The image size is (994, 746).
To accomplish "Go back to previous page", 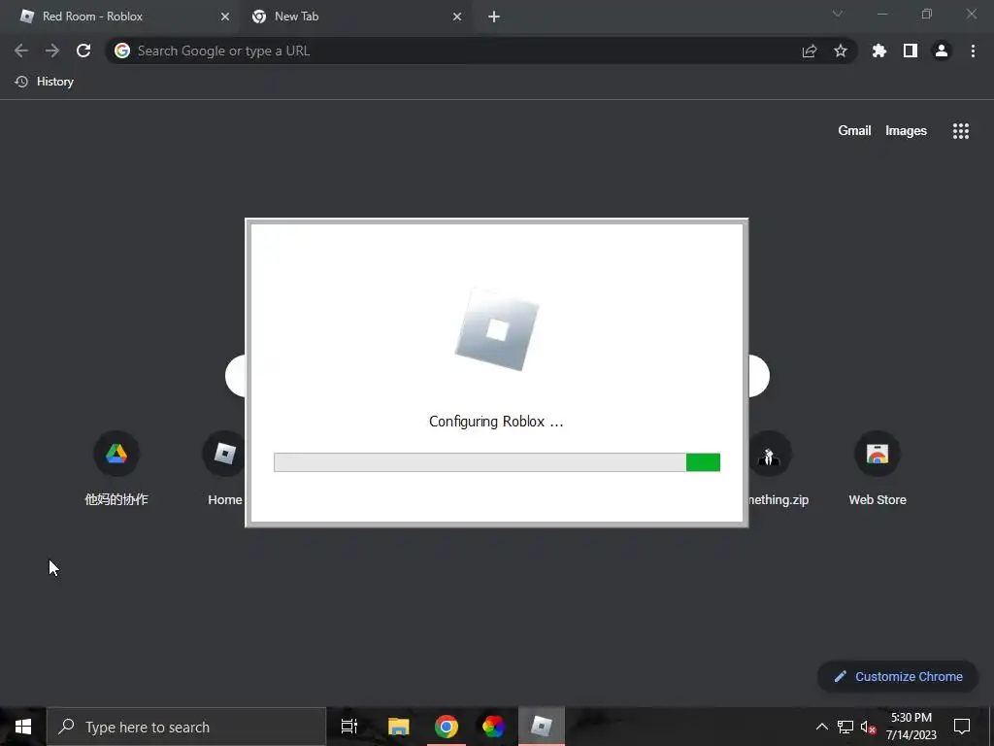I will [x=21, y=51].
